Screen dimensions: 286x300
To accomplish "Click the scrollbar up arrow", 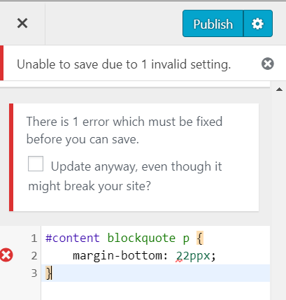I will (x=279, y=90).
